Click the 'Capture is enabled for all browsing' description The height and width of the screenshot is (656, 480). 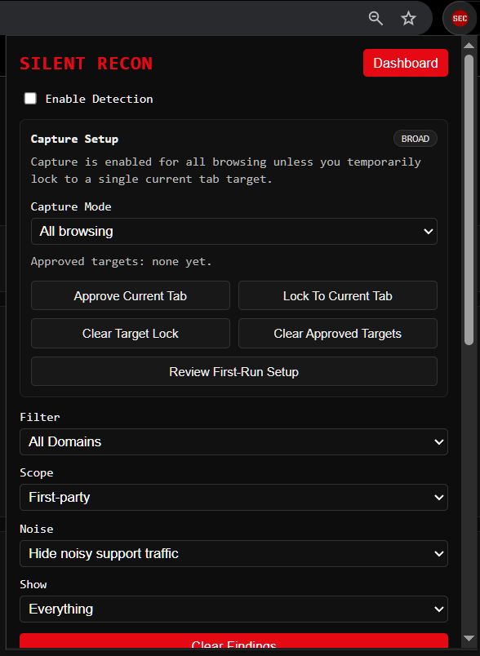coord(226,171)
